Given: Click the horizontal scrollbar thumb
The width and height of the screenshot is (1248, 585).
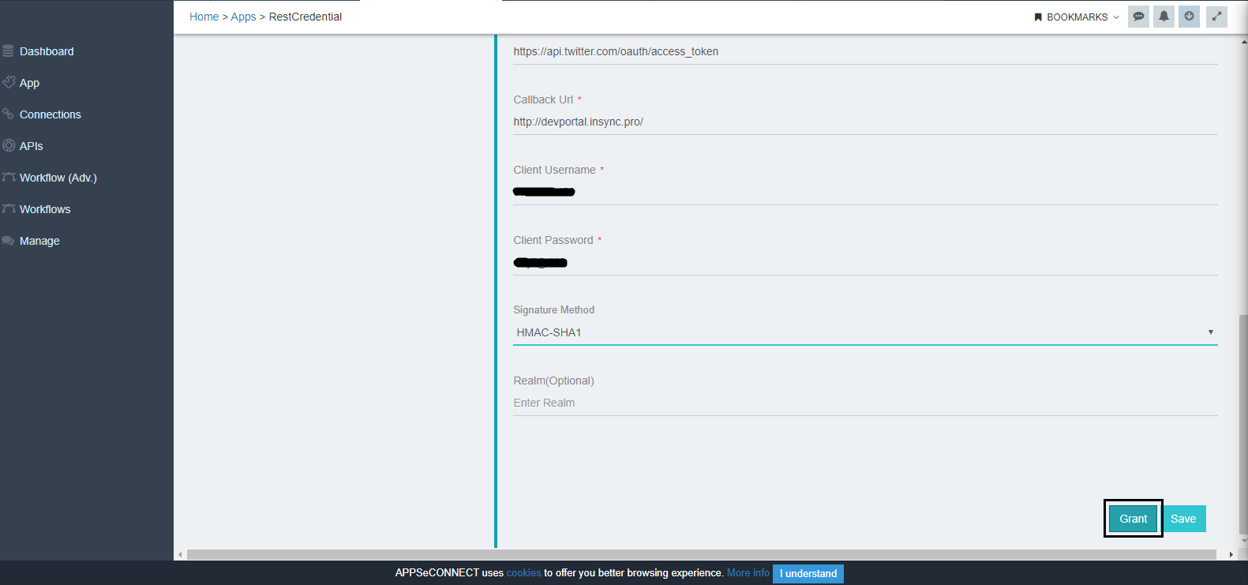Looking at the screenshot, I should [x=701, y=555].
